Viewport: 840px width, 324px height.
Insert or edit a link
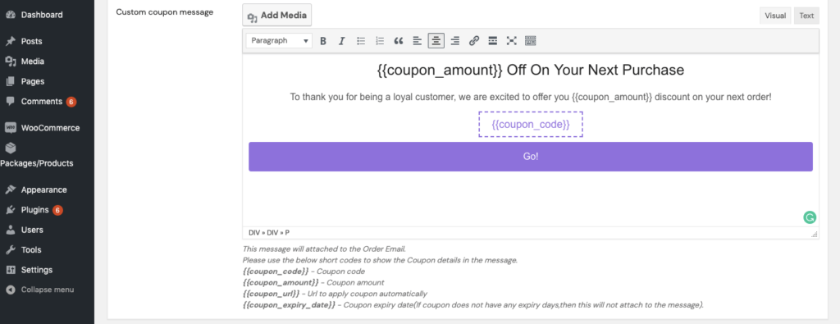(473, 41)
